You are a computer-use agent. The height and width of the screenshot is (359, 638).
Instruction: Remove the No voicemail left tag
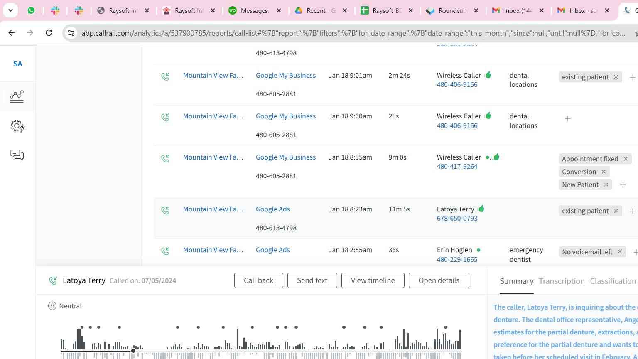coord(620,252)
